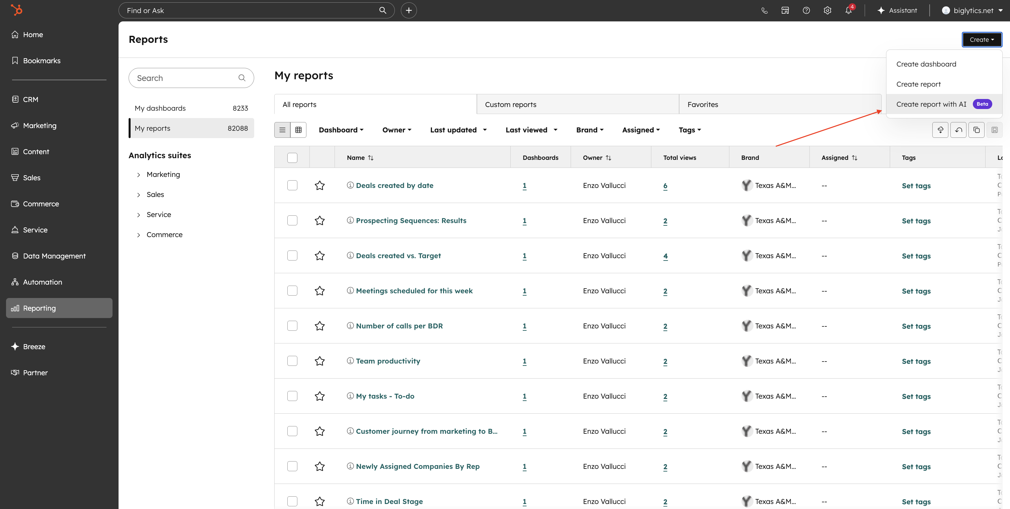Check the My tasks - To-do row
This screenshot has height=509, width=1010.
[x=292, y=396]
